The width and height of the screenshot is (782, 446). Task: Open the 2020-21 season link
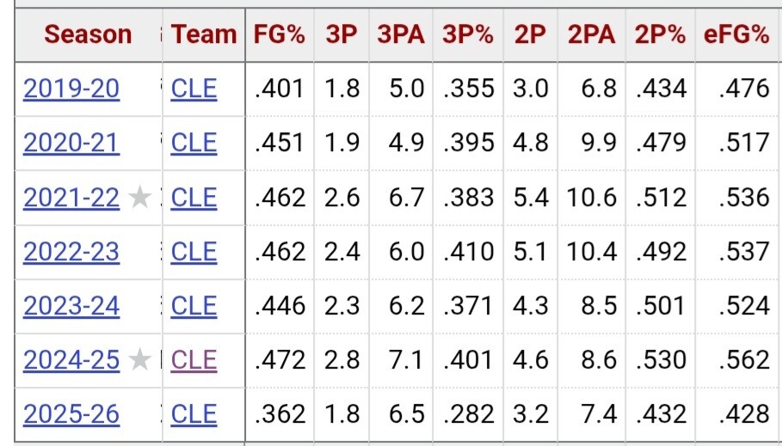coord(71,143)
